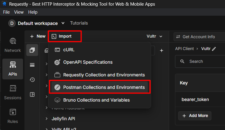Select cURL from the Import menu

69,50
